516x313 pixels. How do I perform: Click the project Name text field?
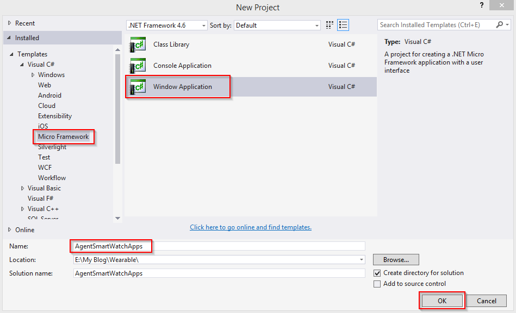tap(217, 246)
